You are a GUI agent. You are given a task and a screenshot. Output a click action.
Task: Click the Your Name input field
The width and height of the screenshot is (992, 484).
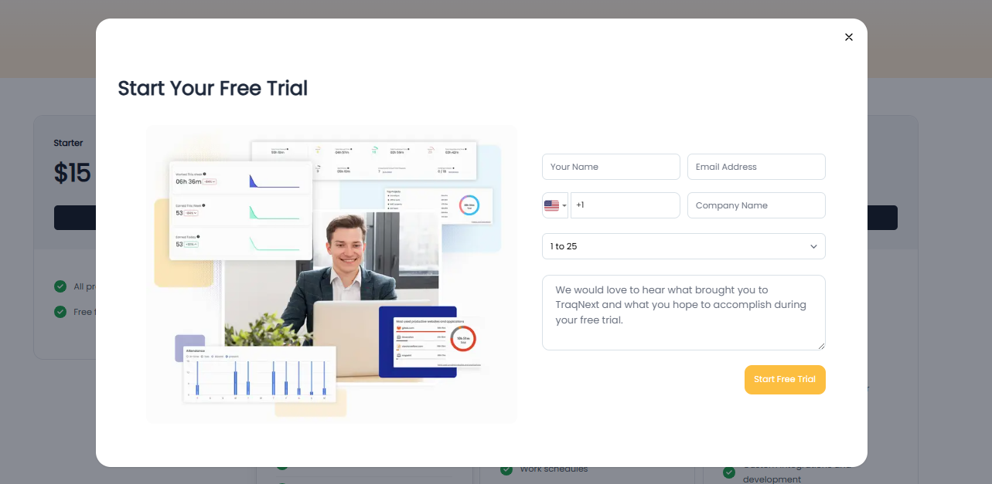pos(611,166)
